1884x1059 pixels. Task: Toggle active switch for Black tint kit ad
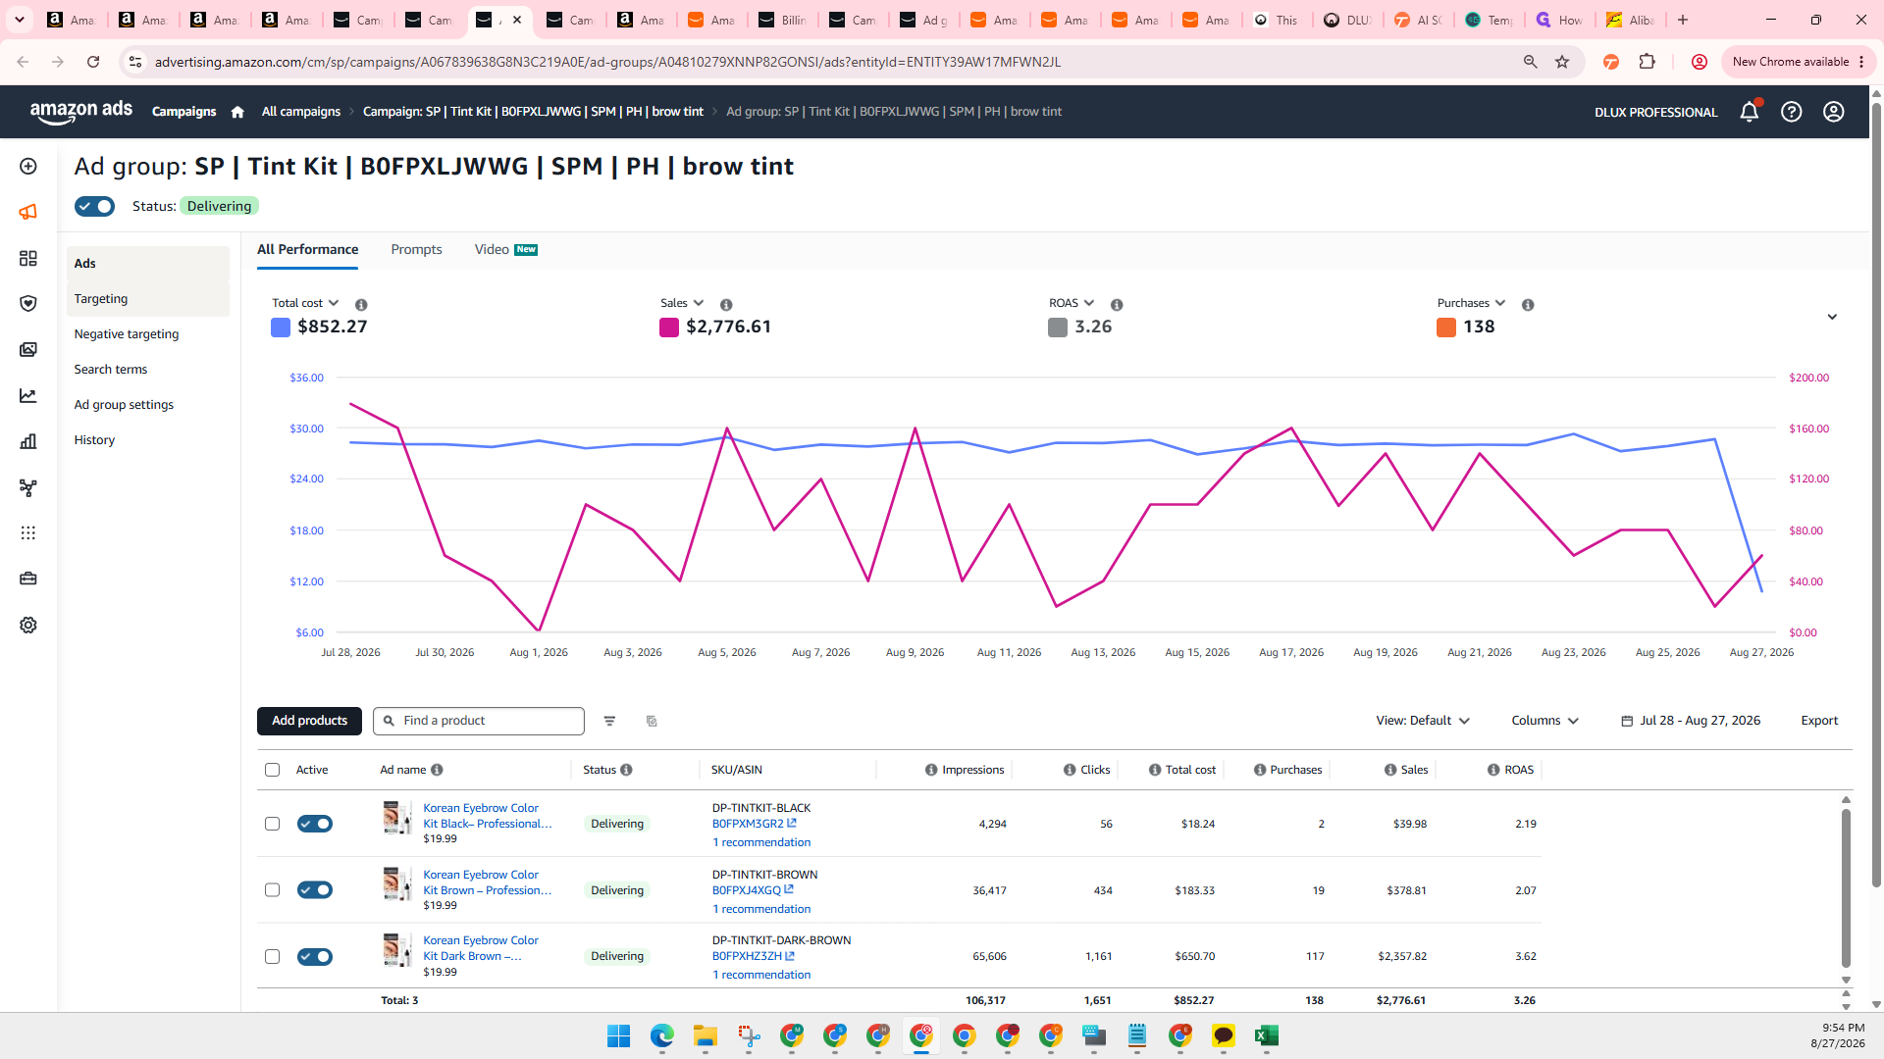315,824
